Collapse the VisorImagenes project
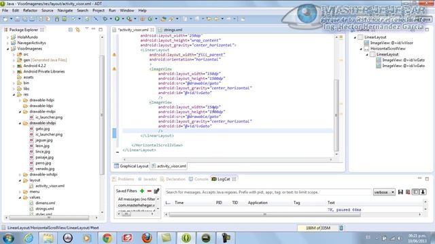The image size is (435, 244). click(7, 49)
